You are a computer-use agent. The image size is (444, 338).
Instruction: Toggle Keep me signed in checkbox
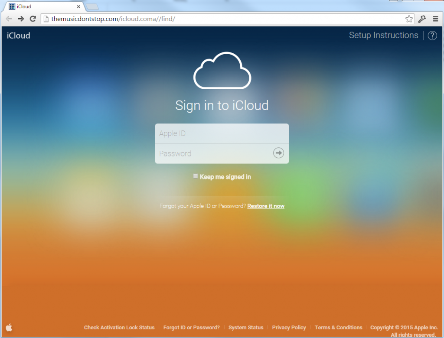coord(196,176)
